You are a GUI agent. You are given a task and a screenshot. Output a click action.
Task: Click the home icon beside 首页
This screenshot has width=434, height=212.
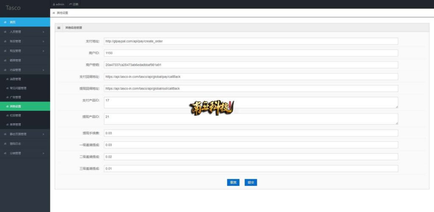click(5, 22)
